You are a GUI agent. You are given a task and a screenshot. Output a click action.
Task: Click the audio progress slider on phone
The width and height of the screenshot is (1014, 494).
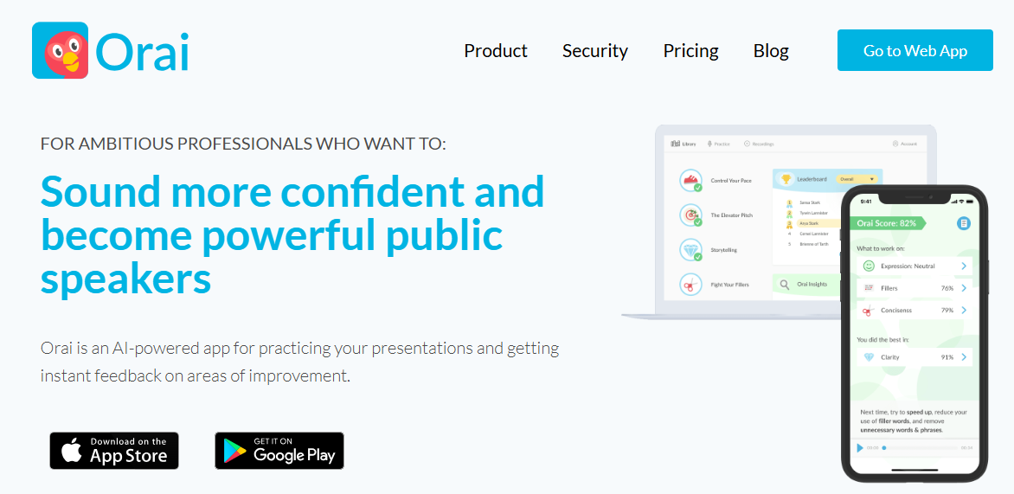pos(920,448)
